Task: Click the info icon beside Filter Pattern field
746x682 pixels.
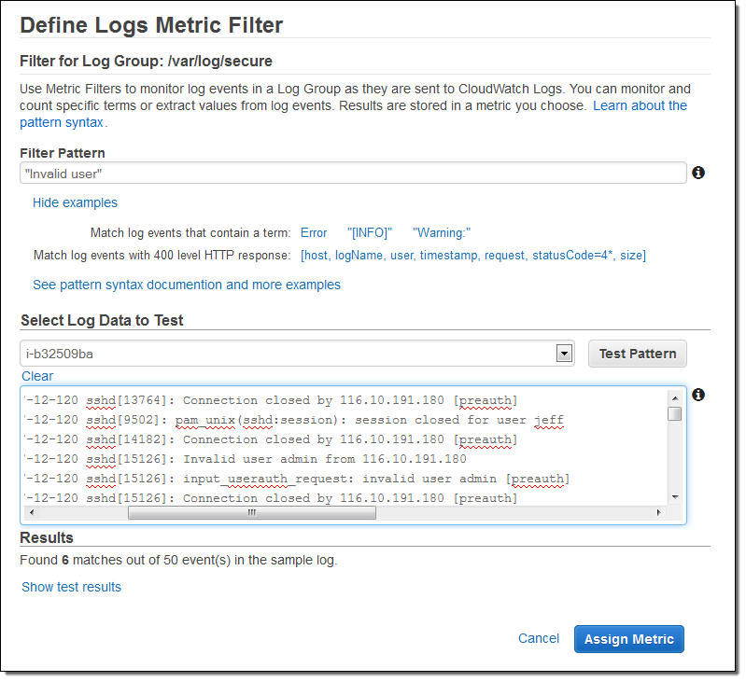Action: [x=698, y=173]
